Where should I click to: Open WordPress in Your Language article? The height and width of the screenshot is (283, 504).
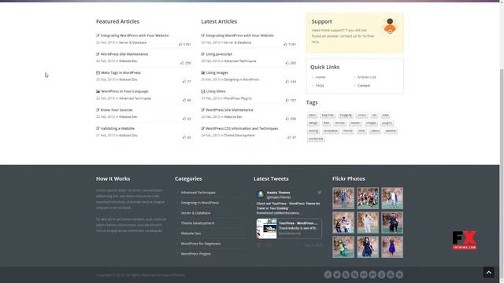click(x=124, y=91)
